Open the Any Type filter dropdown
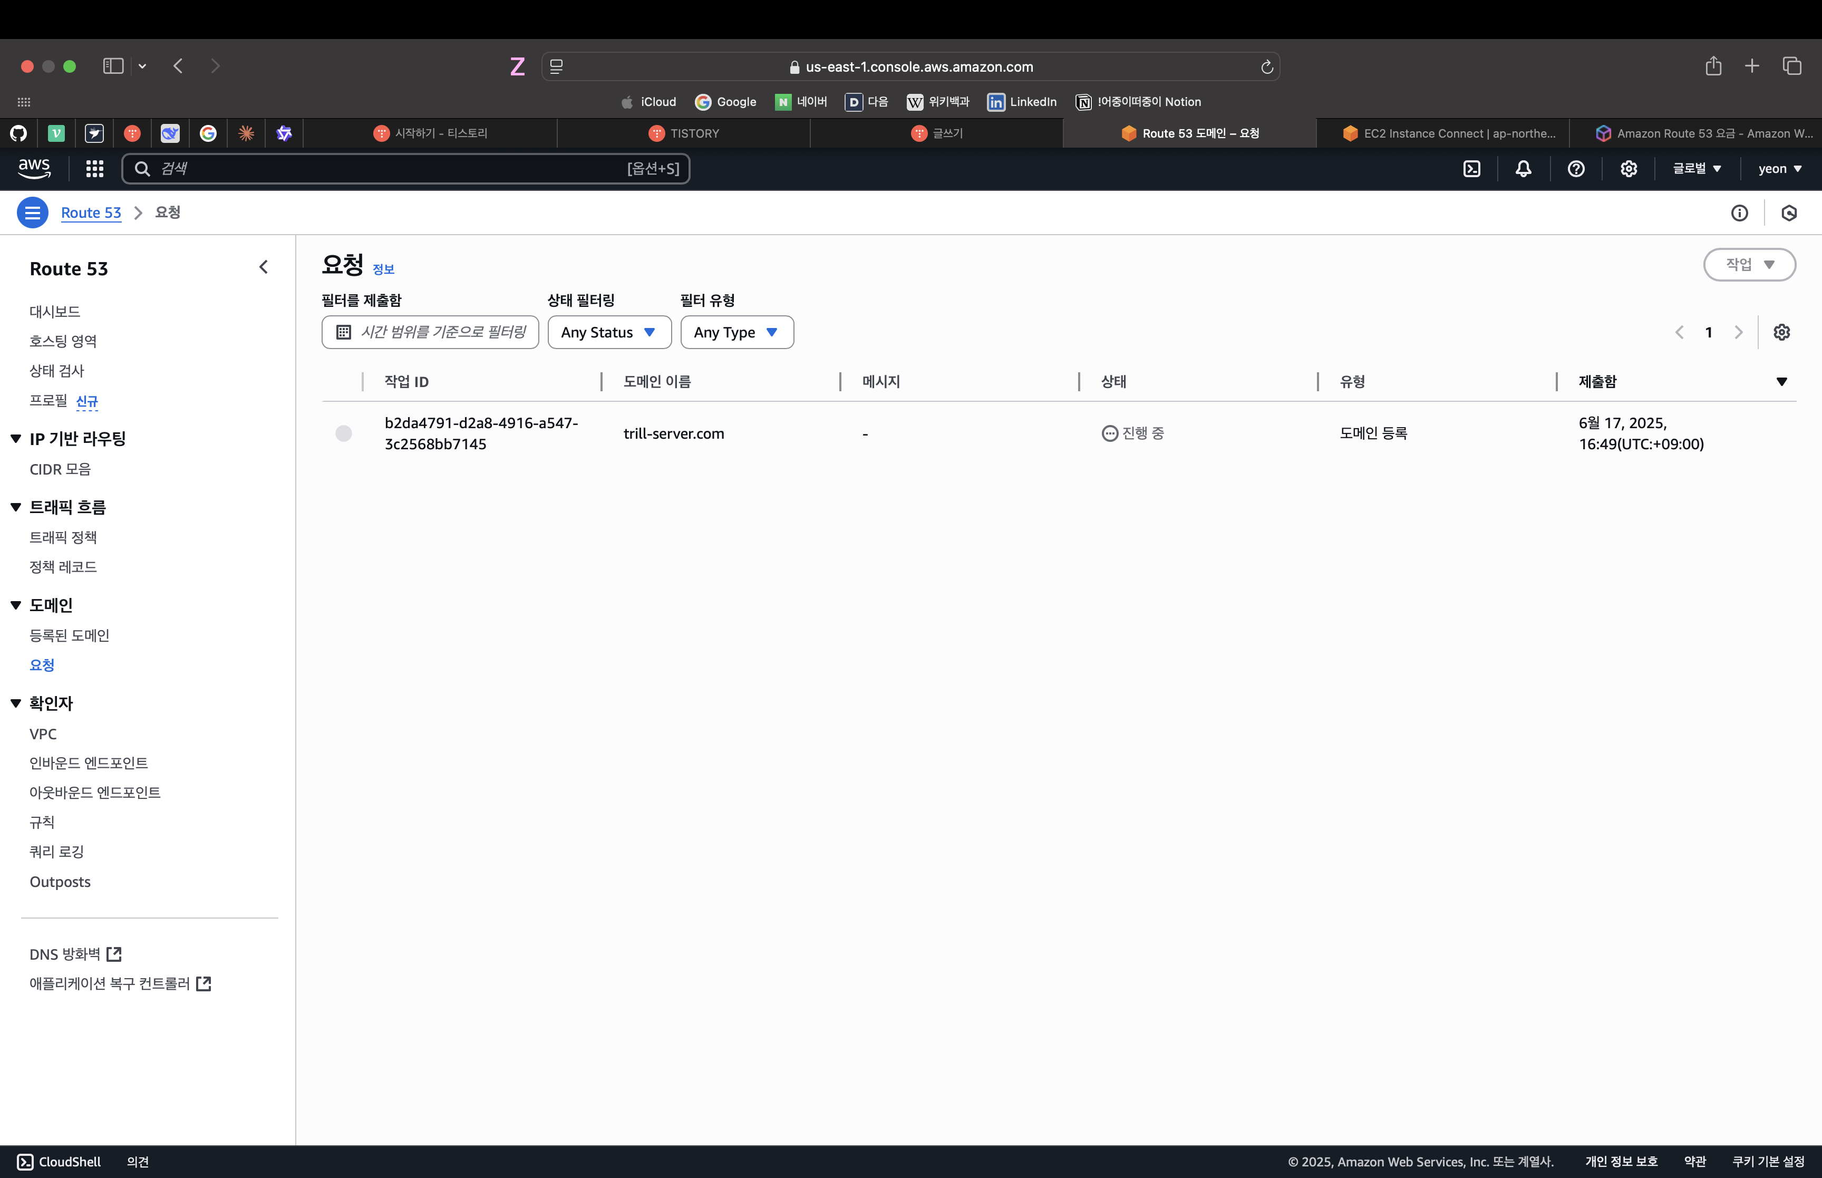This screenshot has width=1822, height=1178. [x=736, y=333]
